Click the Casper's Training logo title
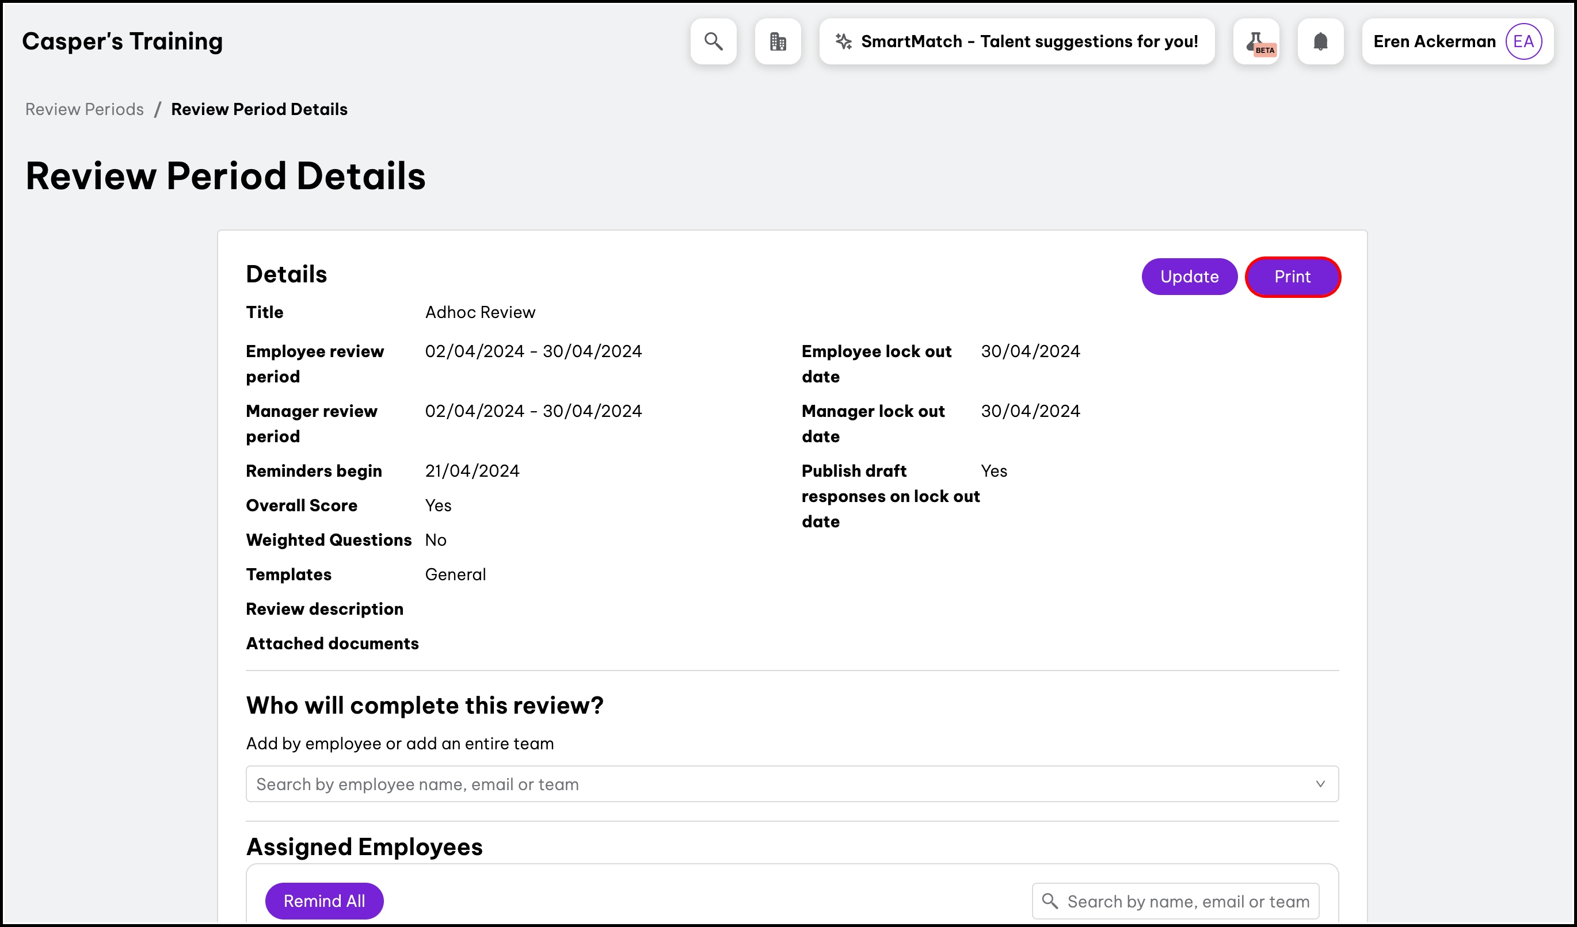1577x927 pixels. click(x=122, y=41)
